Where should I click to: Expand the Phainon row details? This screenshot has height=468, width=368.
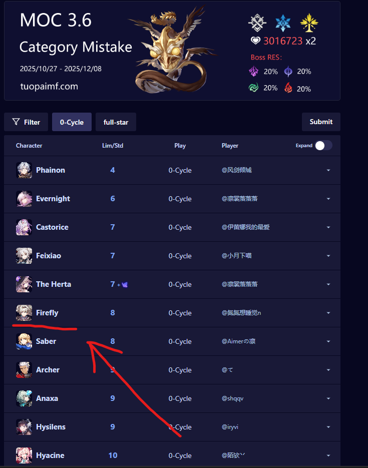(328, 170)
